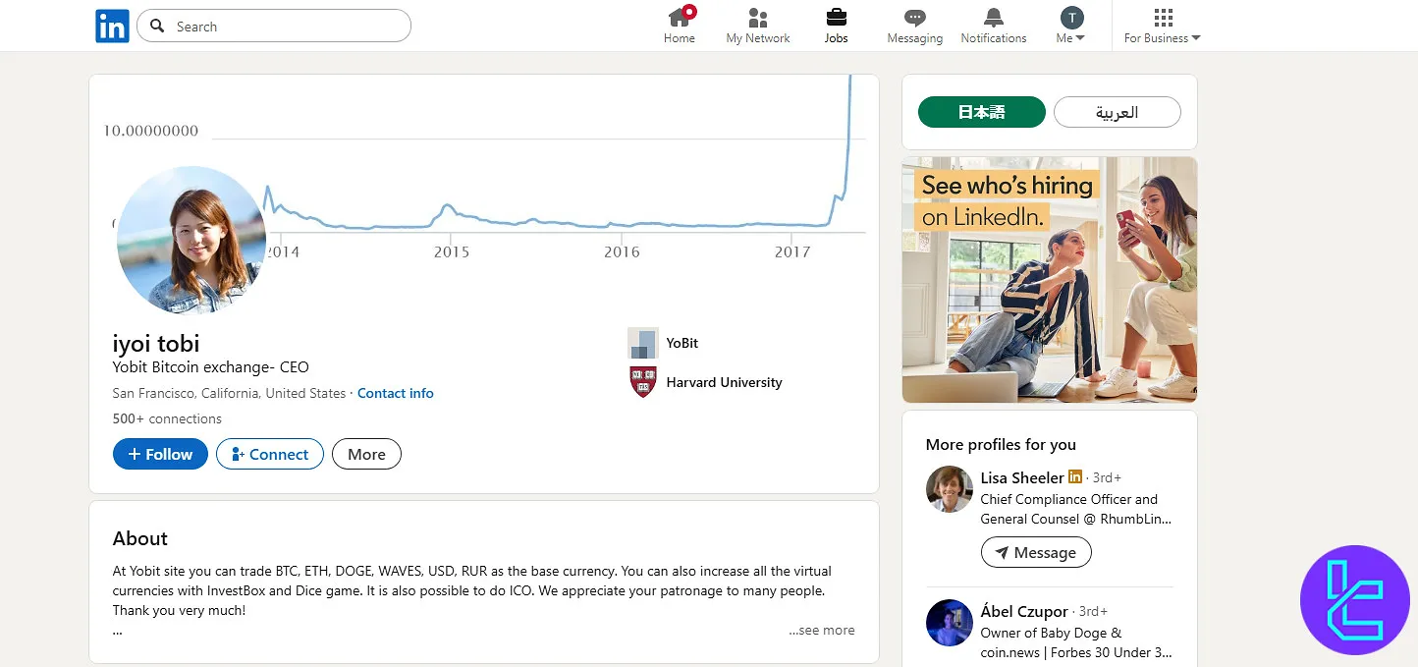The height and width of the screenshot is (667, 1418).
Task: Open the Notifications page
Action: pyautogui.click(x=994, y=26)
